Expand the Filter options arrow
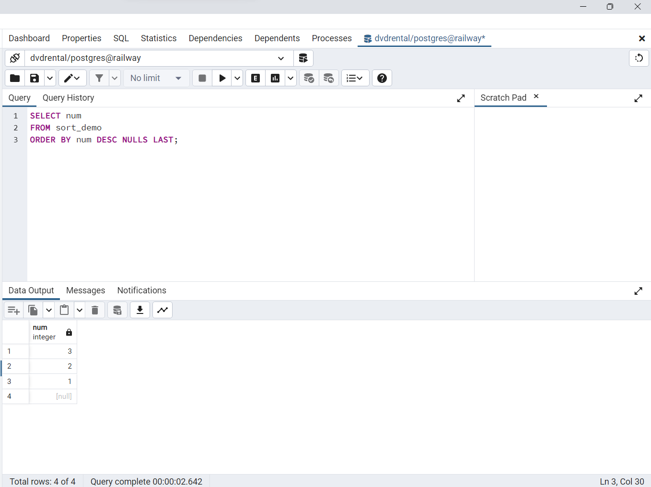 coord(115,78)
